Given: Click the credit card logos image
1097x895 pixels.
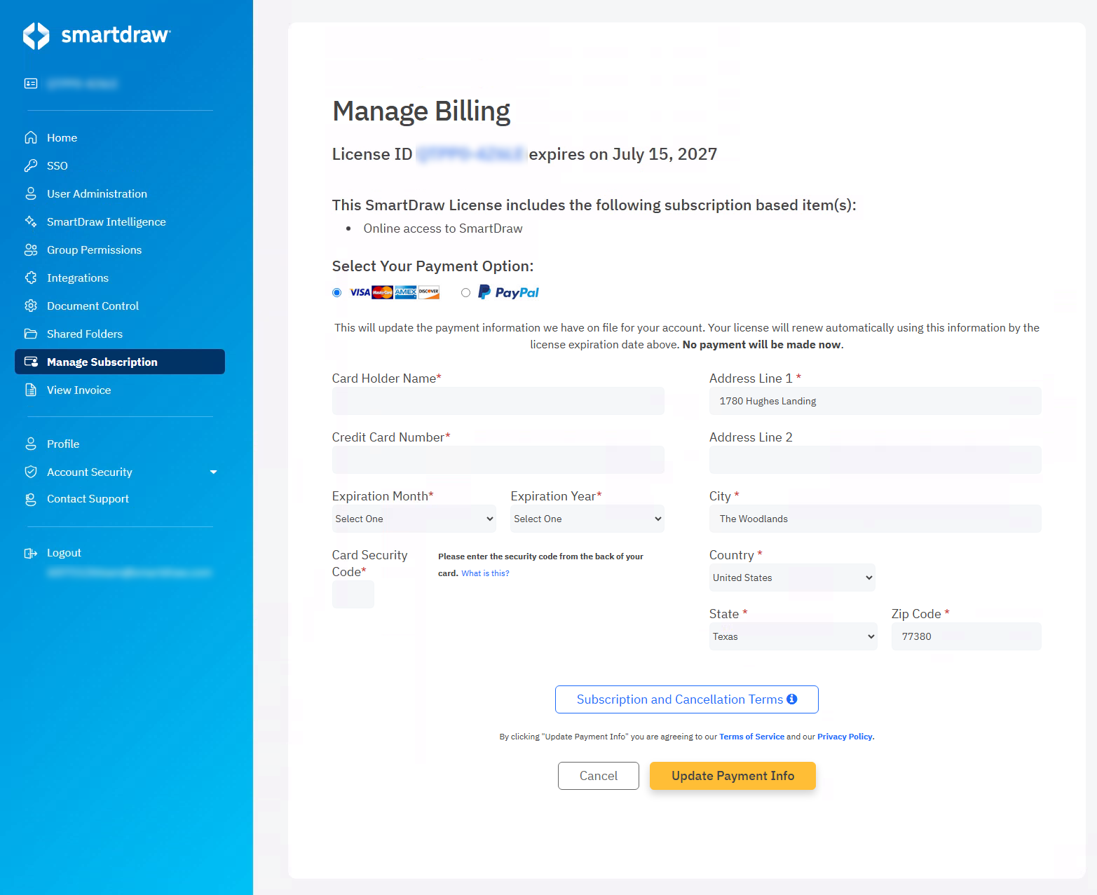Looking at the screenshot, I should [x=395, y=292].
